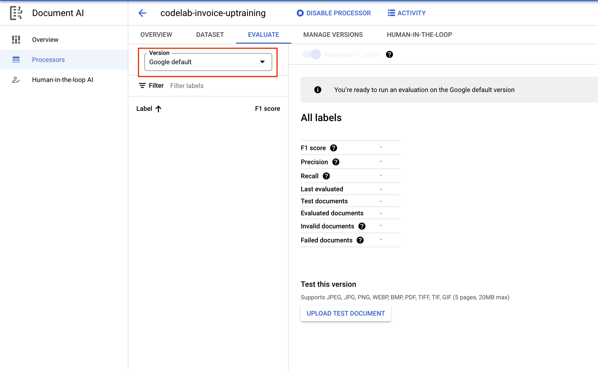
Task: Click the Document AI logo icon
Action: 16,13
